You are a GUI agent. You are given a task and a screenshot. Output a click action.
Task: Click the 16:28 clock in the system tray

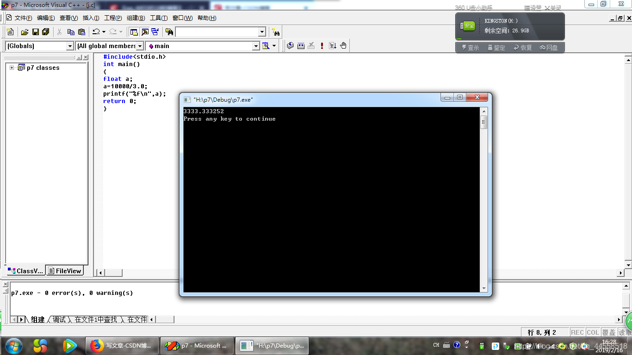point(609,342)
